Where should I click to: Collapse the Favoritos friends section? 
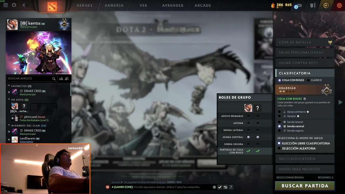click(9, 86)
